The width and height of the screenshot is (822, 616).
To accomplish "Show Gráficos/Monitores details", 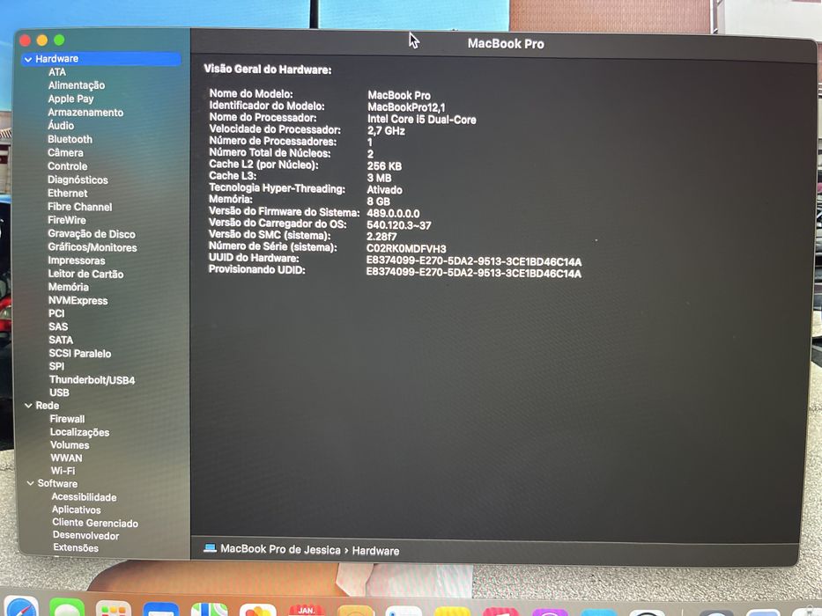I will pos(93,247).
